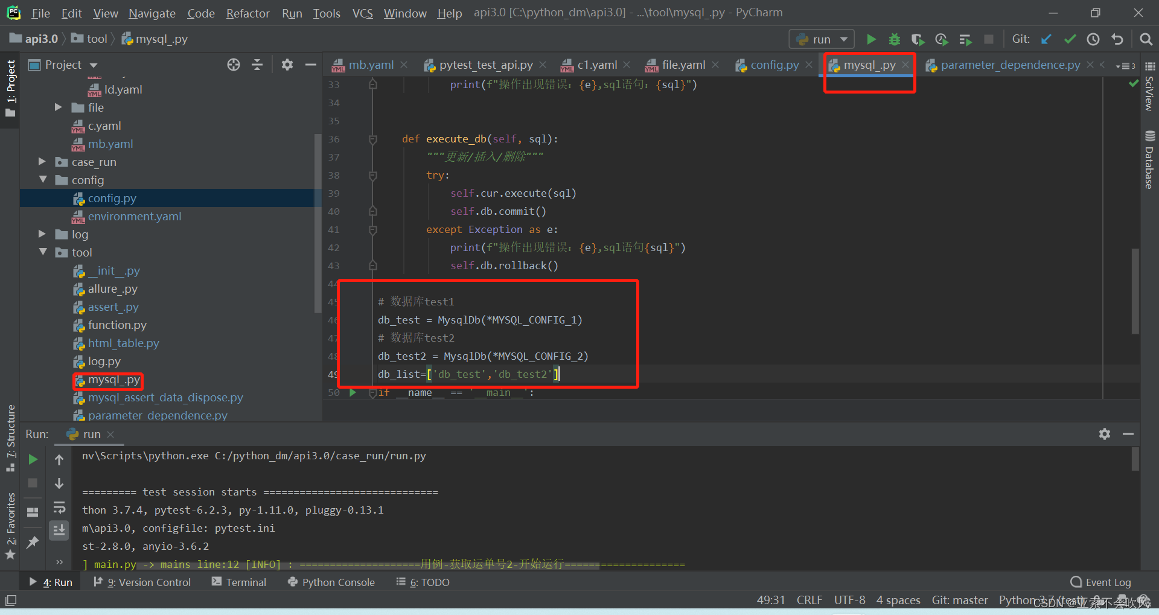Open the VCS menu

tap(362, 13)
